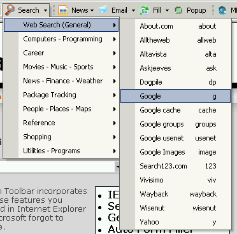Open the Email dropdown arrow
This screenshot has width=237, height=234.
click(133, 10)
